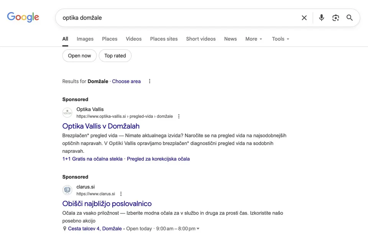This screenshot has width=368, height=239.
Task: Go to the Short videos tab
Action: tap(201, 39)
